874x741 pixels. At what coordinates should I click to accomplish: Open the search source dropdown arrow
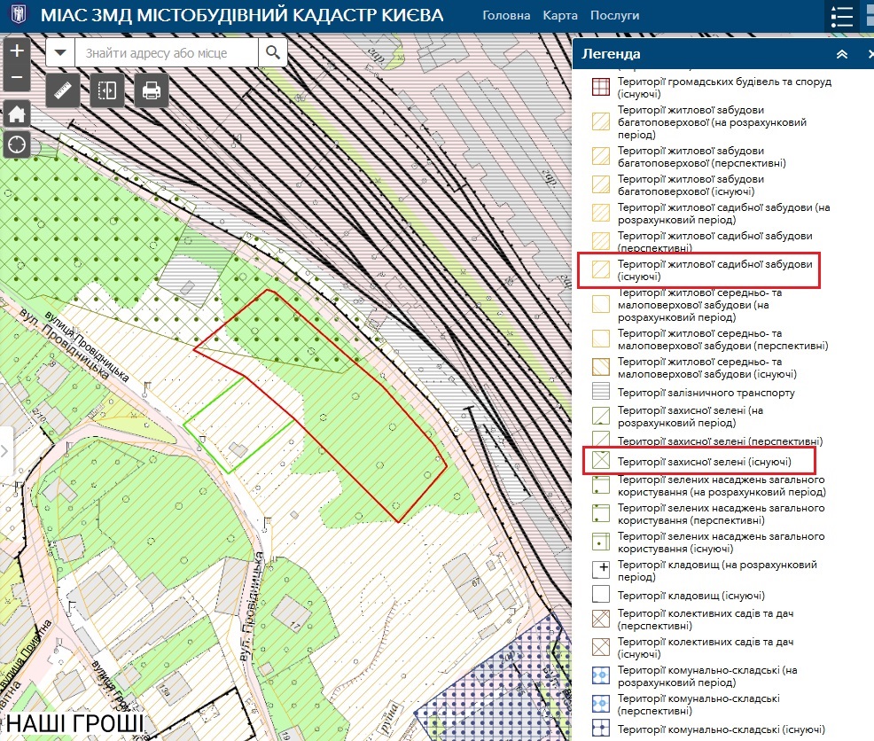60,53
